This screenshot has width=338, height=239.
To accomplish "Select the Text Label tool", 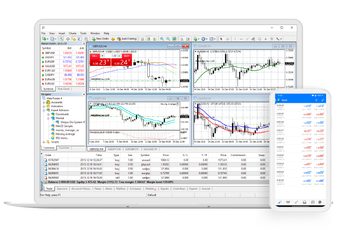I will coord(272,39).
